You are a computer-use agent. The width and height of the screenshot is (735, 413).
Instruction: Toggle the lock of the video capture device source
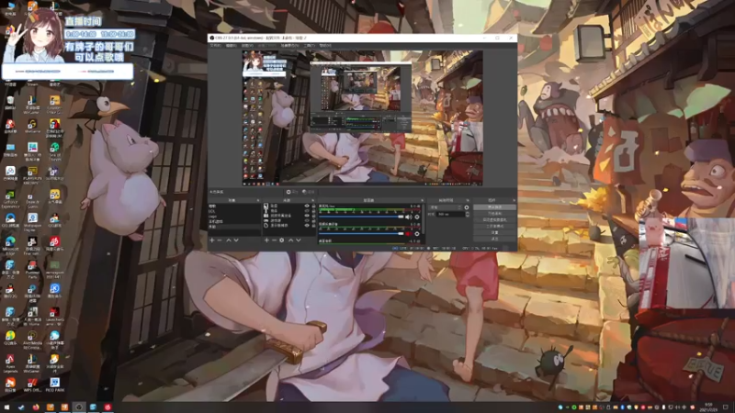(x=313, y=216)
